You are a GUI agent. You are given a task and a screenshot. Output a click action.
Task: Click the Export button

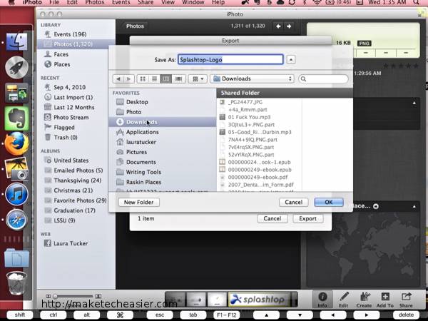pos(308,219)
